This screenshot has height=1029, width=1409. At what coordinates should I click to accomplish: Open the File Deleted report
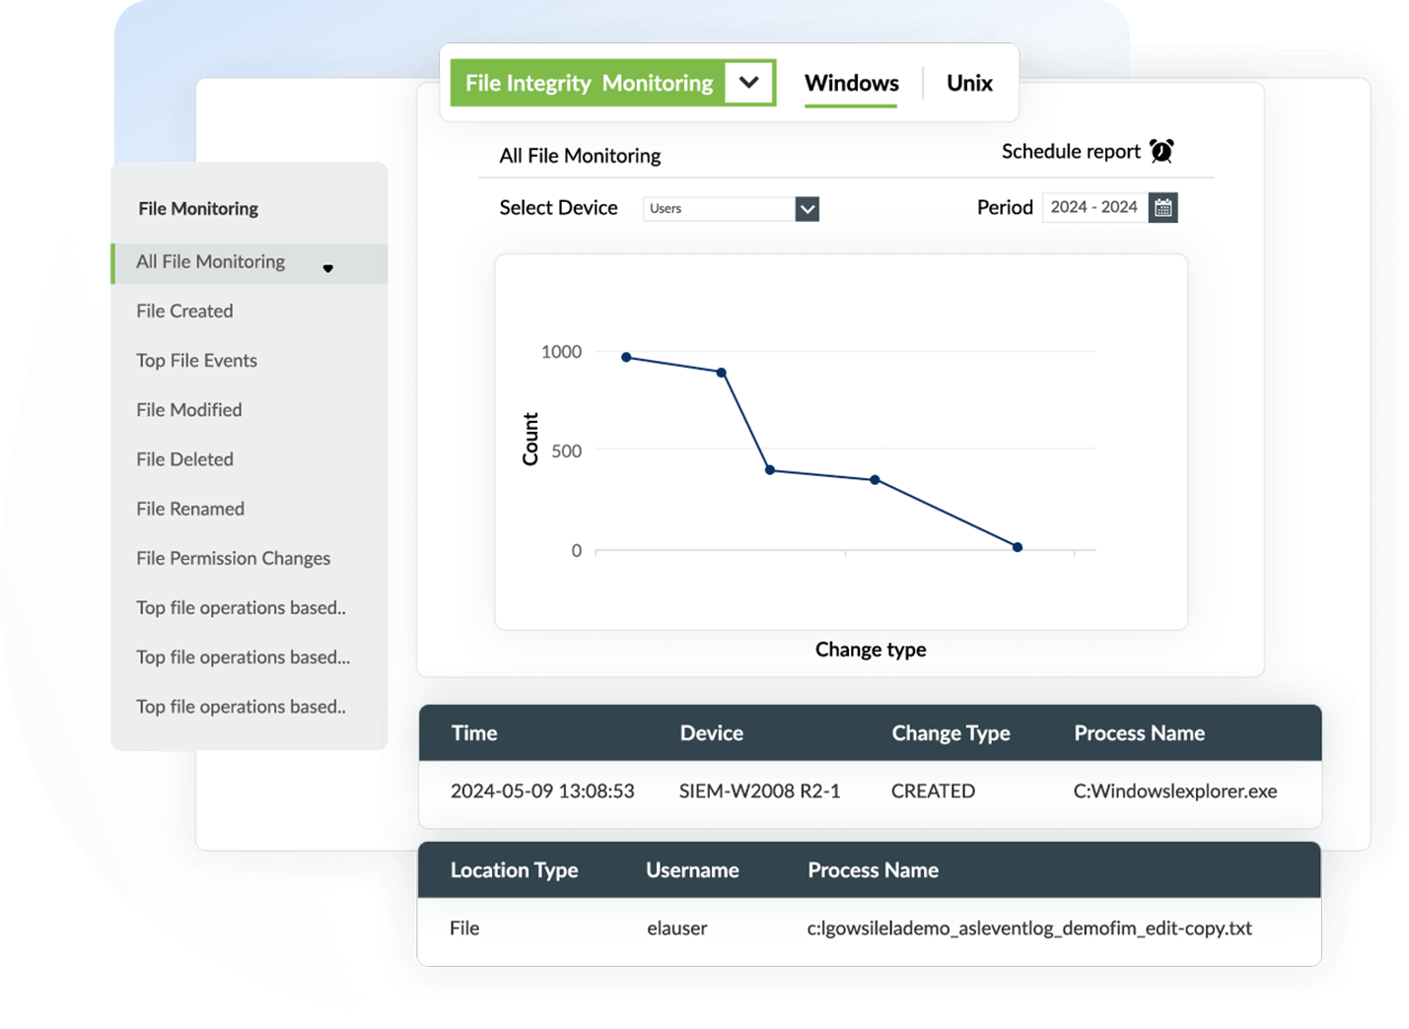(x=185, y=459)
